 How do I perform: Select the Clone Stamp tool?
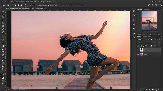point(3,37)
